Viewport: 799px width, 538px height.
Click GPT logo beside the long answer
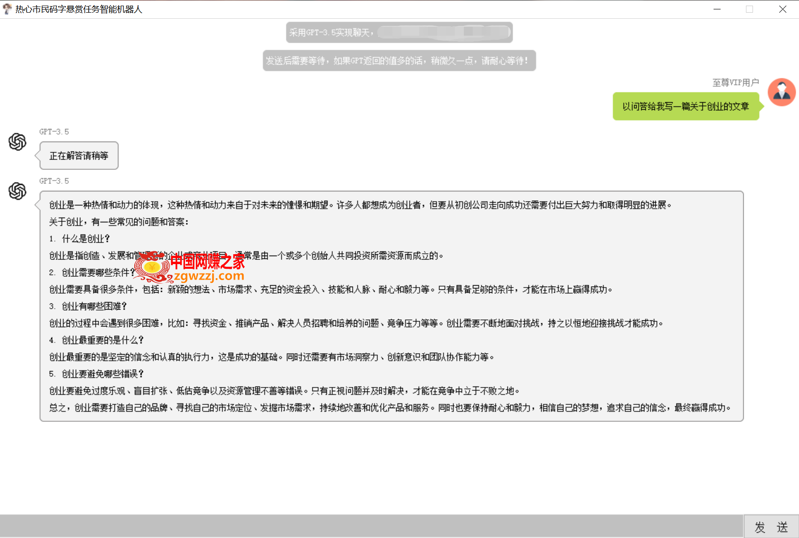(17, 191)
